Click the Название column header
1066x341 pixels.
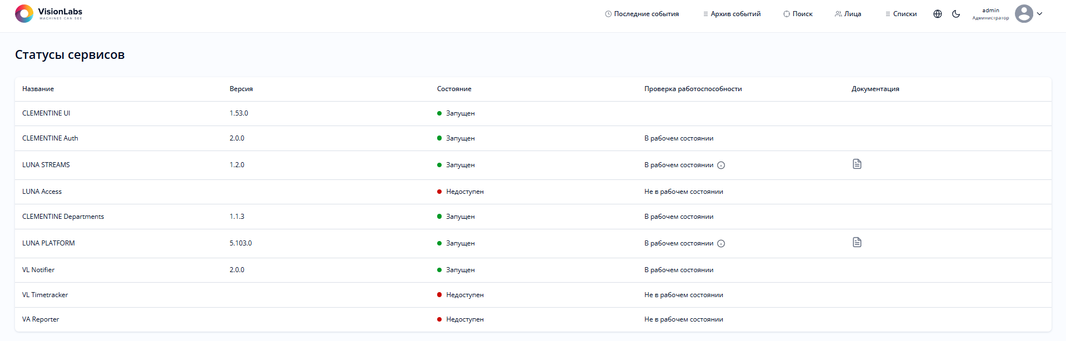(38, 89)
